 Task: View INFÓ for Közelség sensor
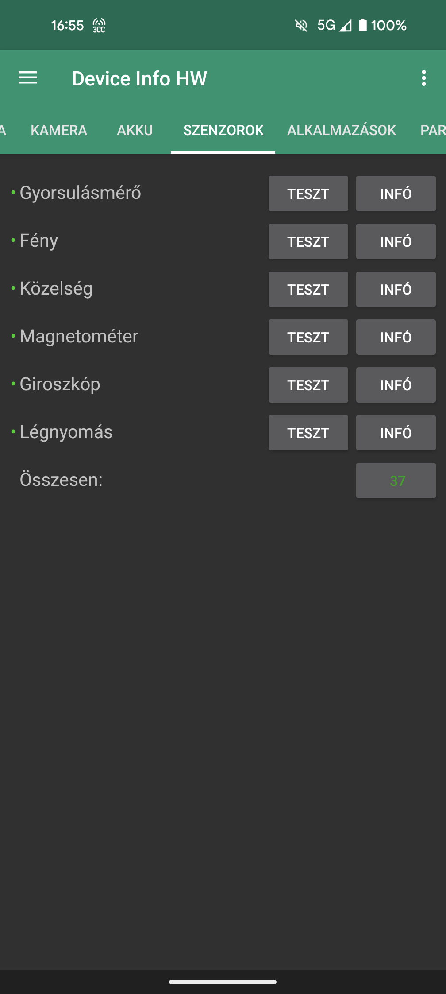point(396,289)
